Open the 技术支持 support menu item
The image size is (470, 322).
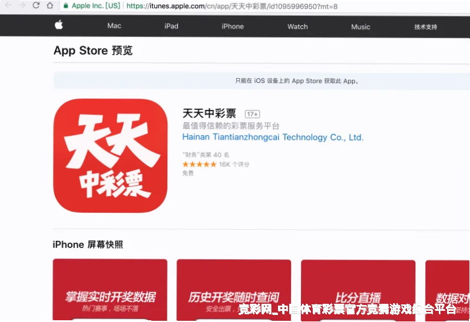click(426, 27)
